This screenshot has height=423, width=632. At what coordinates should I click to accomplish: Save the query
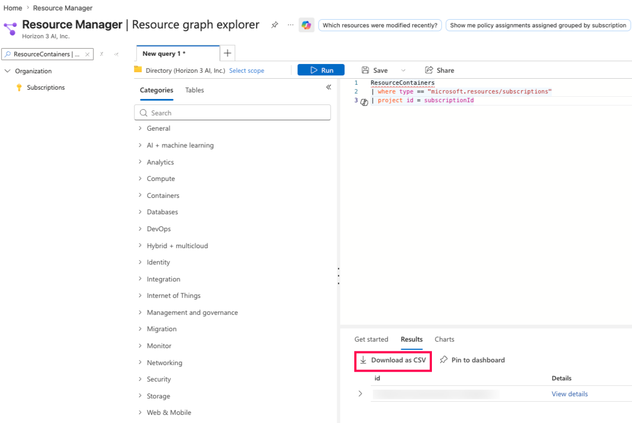click(x=375, y=70)
